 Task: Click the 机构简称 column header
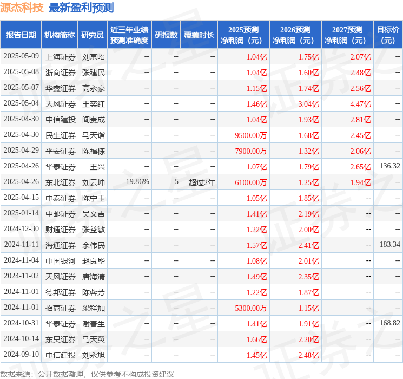pyautogui.click(x=60, y=35)
